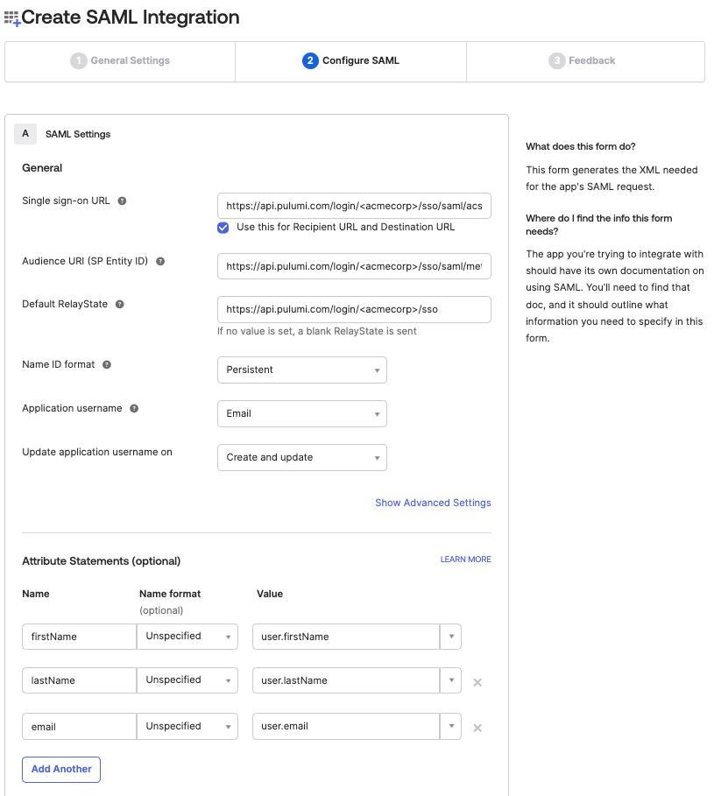Open Name format dropdown for email
The width and height of the screenshot is (714, 796).
pos(187,727)
